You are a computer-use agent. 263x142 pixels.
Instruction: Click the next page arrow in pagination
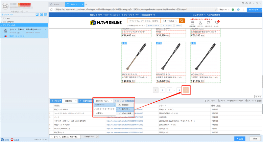[x=186, y=90]
